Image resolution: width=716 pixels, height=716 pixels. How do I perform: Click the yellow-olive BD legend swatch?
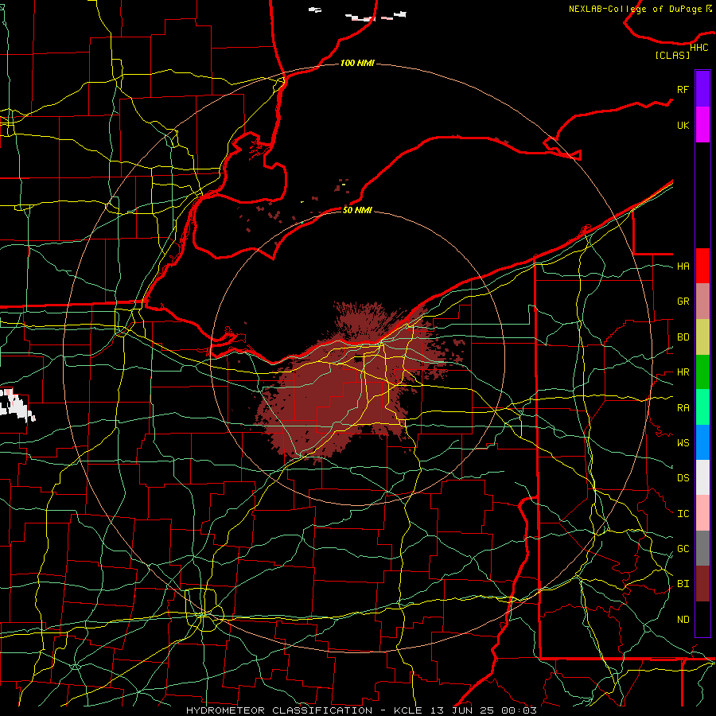[x=702, y=337]
